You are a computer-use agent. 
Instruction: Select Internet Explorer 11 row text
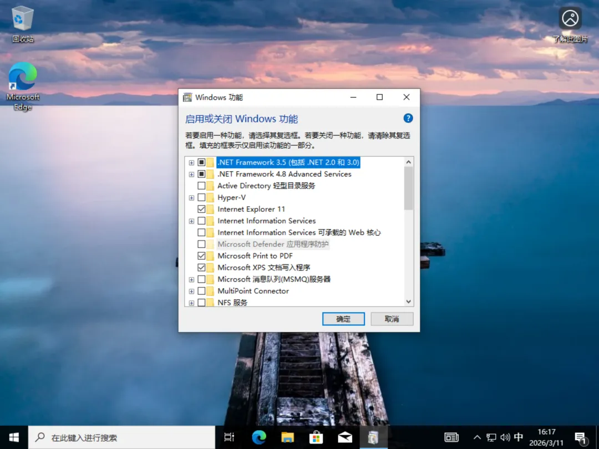(251, 209)
